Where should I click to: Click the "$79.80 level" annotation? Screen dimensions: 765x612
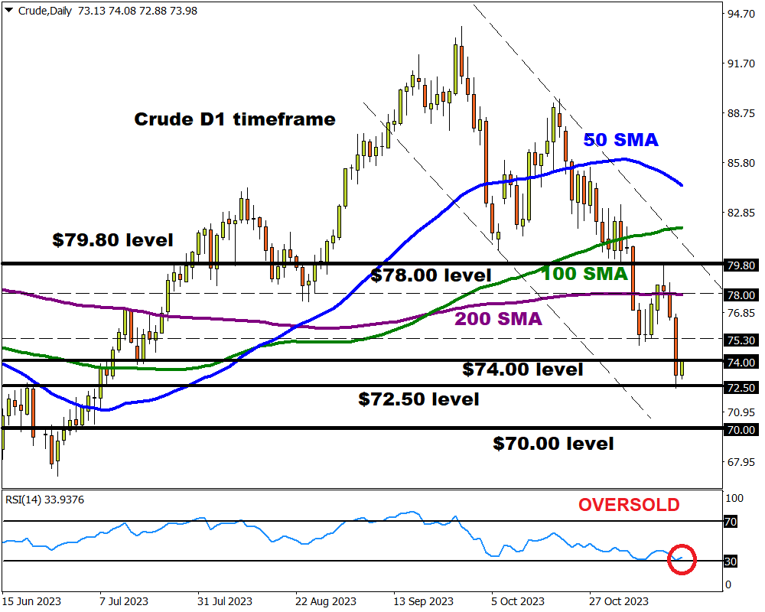112,239
